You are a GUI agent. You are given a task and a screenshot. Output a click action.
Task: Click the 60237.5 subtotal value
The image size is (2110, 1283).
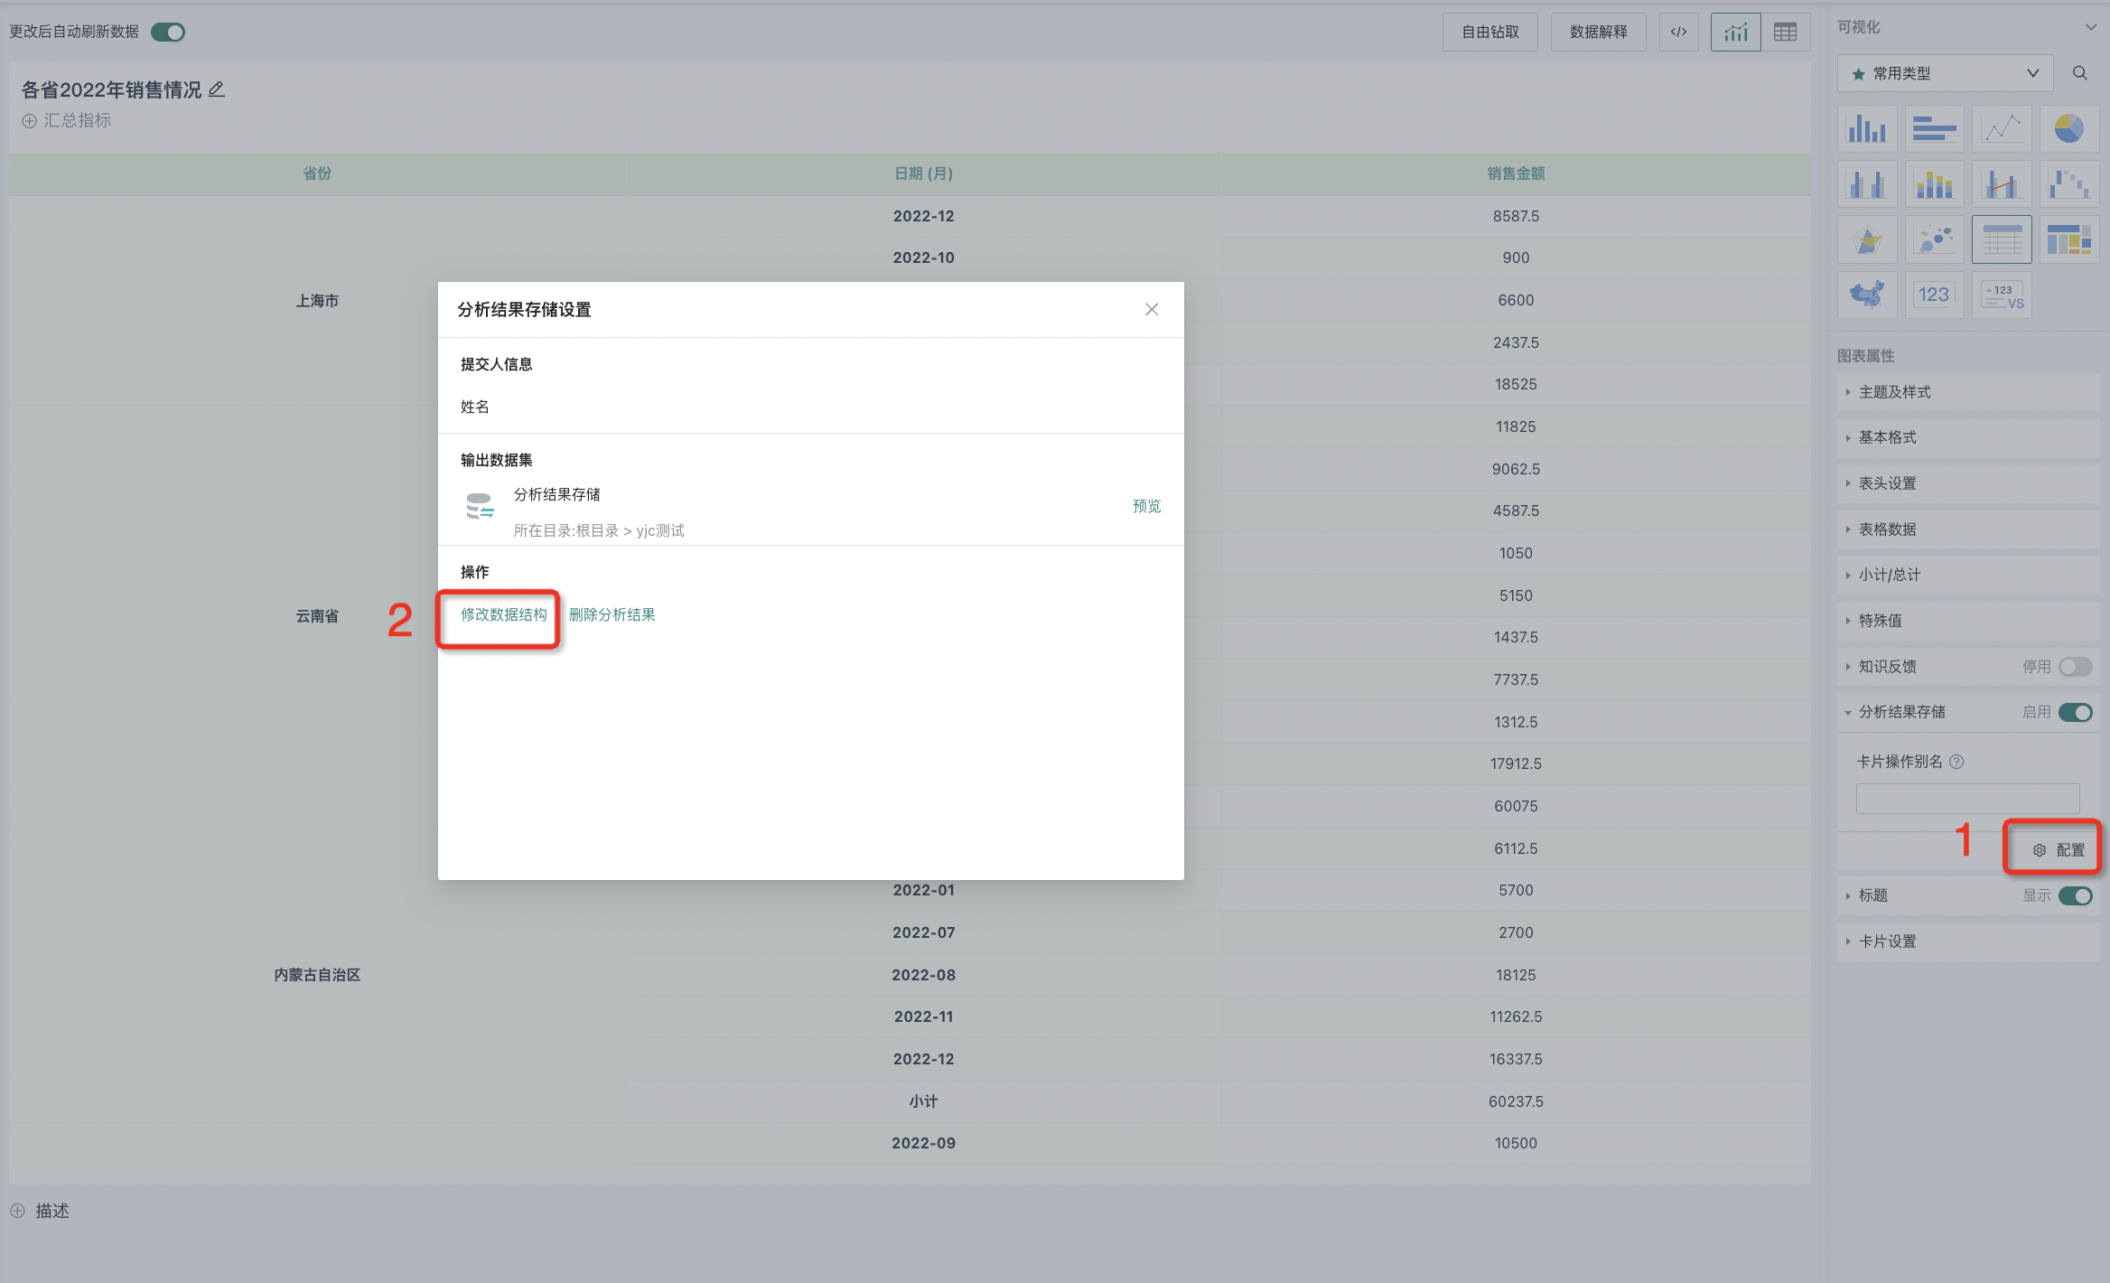pyautogui.click(x=1516, y=1101)
